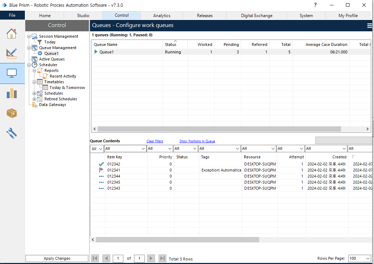This screenshot has width=374, height=264.
Task: Select Today & Tomorrow timetable
Action: tap(67, 88)
